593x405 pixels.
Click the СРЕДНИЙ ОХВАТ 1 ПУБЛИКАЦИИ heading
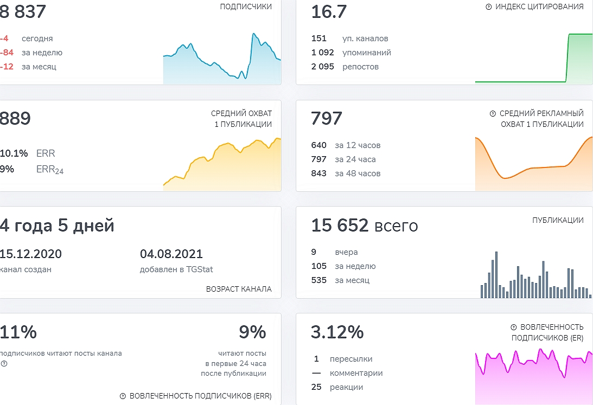241,119
